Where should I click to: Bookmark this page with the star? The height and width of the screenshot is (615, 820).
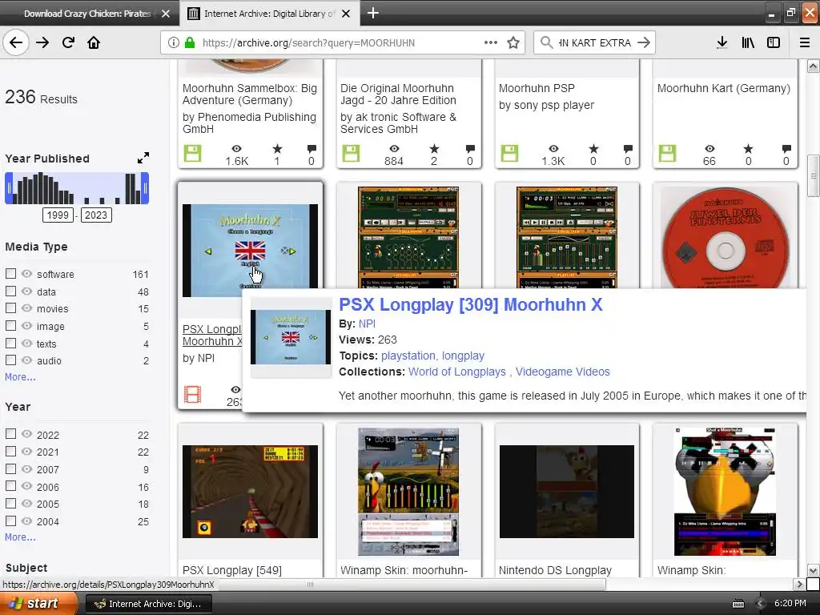click(x=513, y=43)
